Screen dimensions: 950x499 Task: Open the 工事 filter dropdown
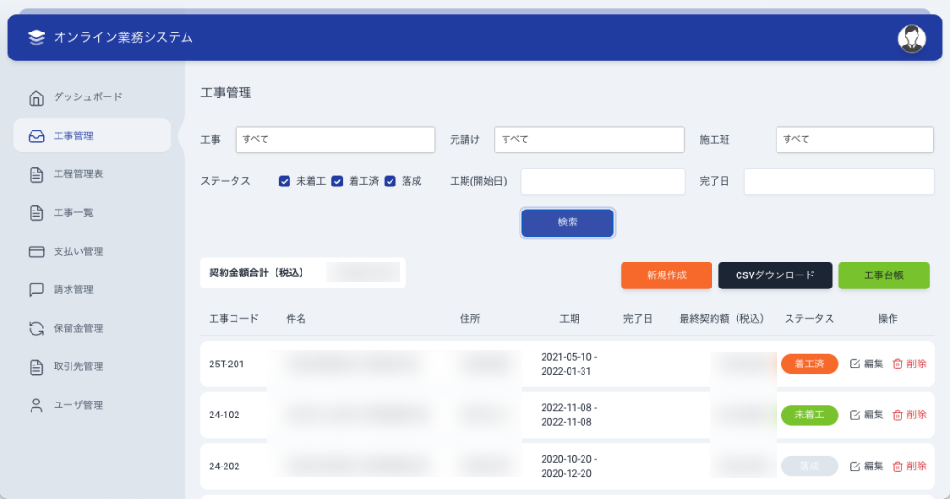[x=335, y=139]
